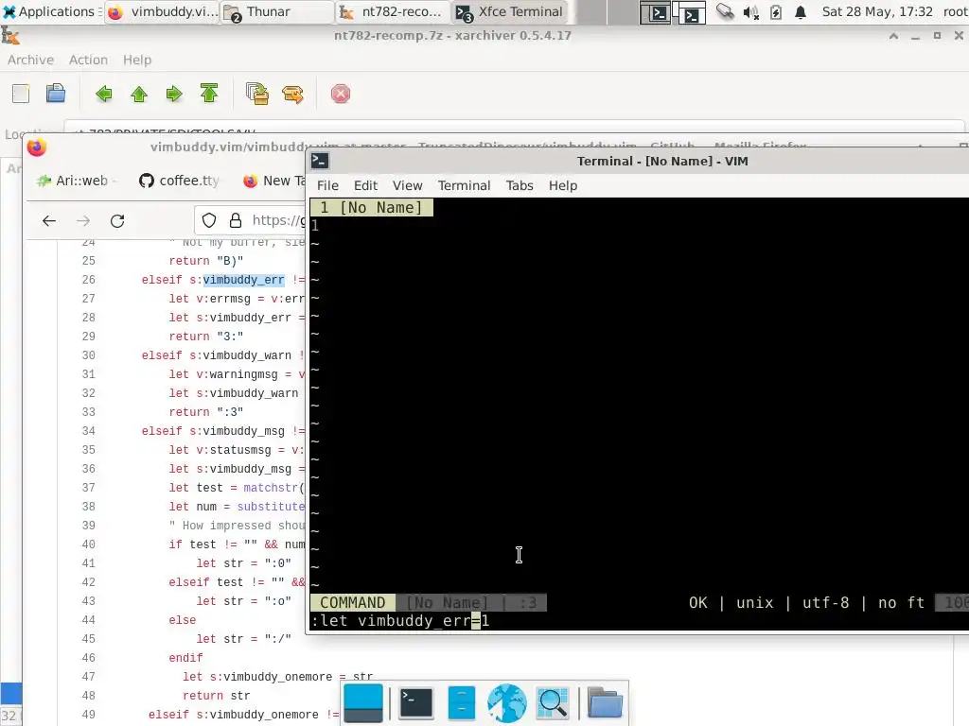
Task: Open file manager cabinet icon in dock
Action: click(x=461, y=703)
